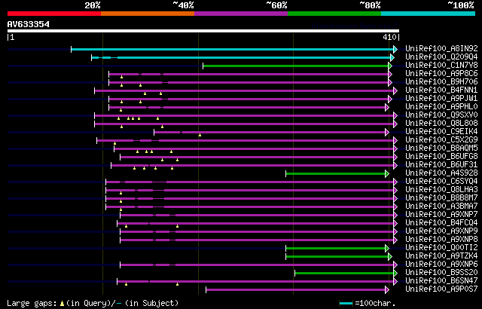Click the UniRef100_A9XNP9 label

click(441, 231)
